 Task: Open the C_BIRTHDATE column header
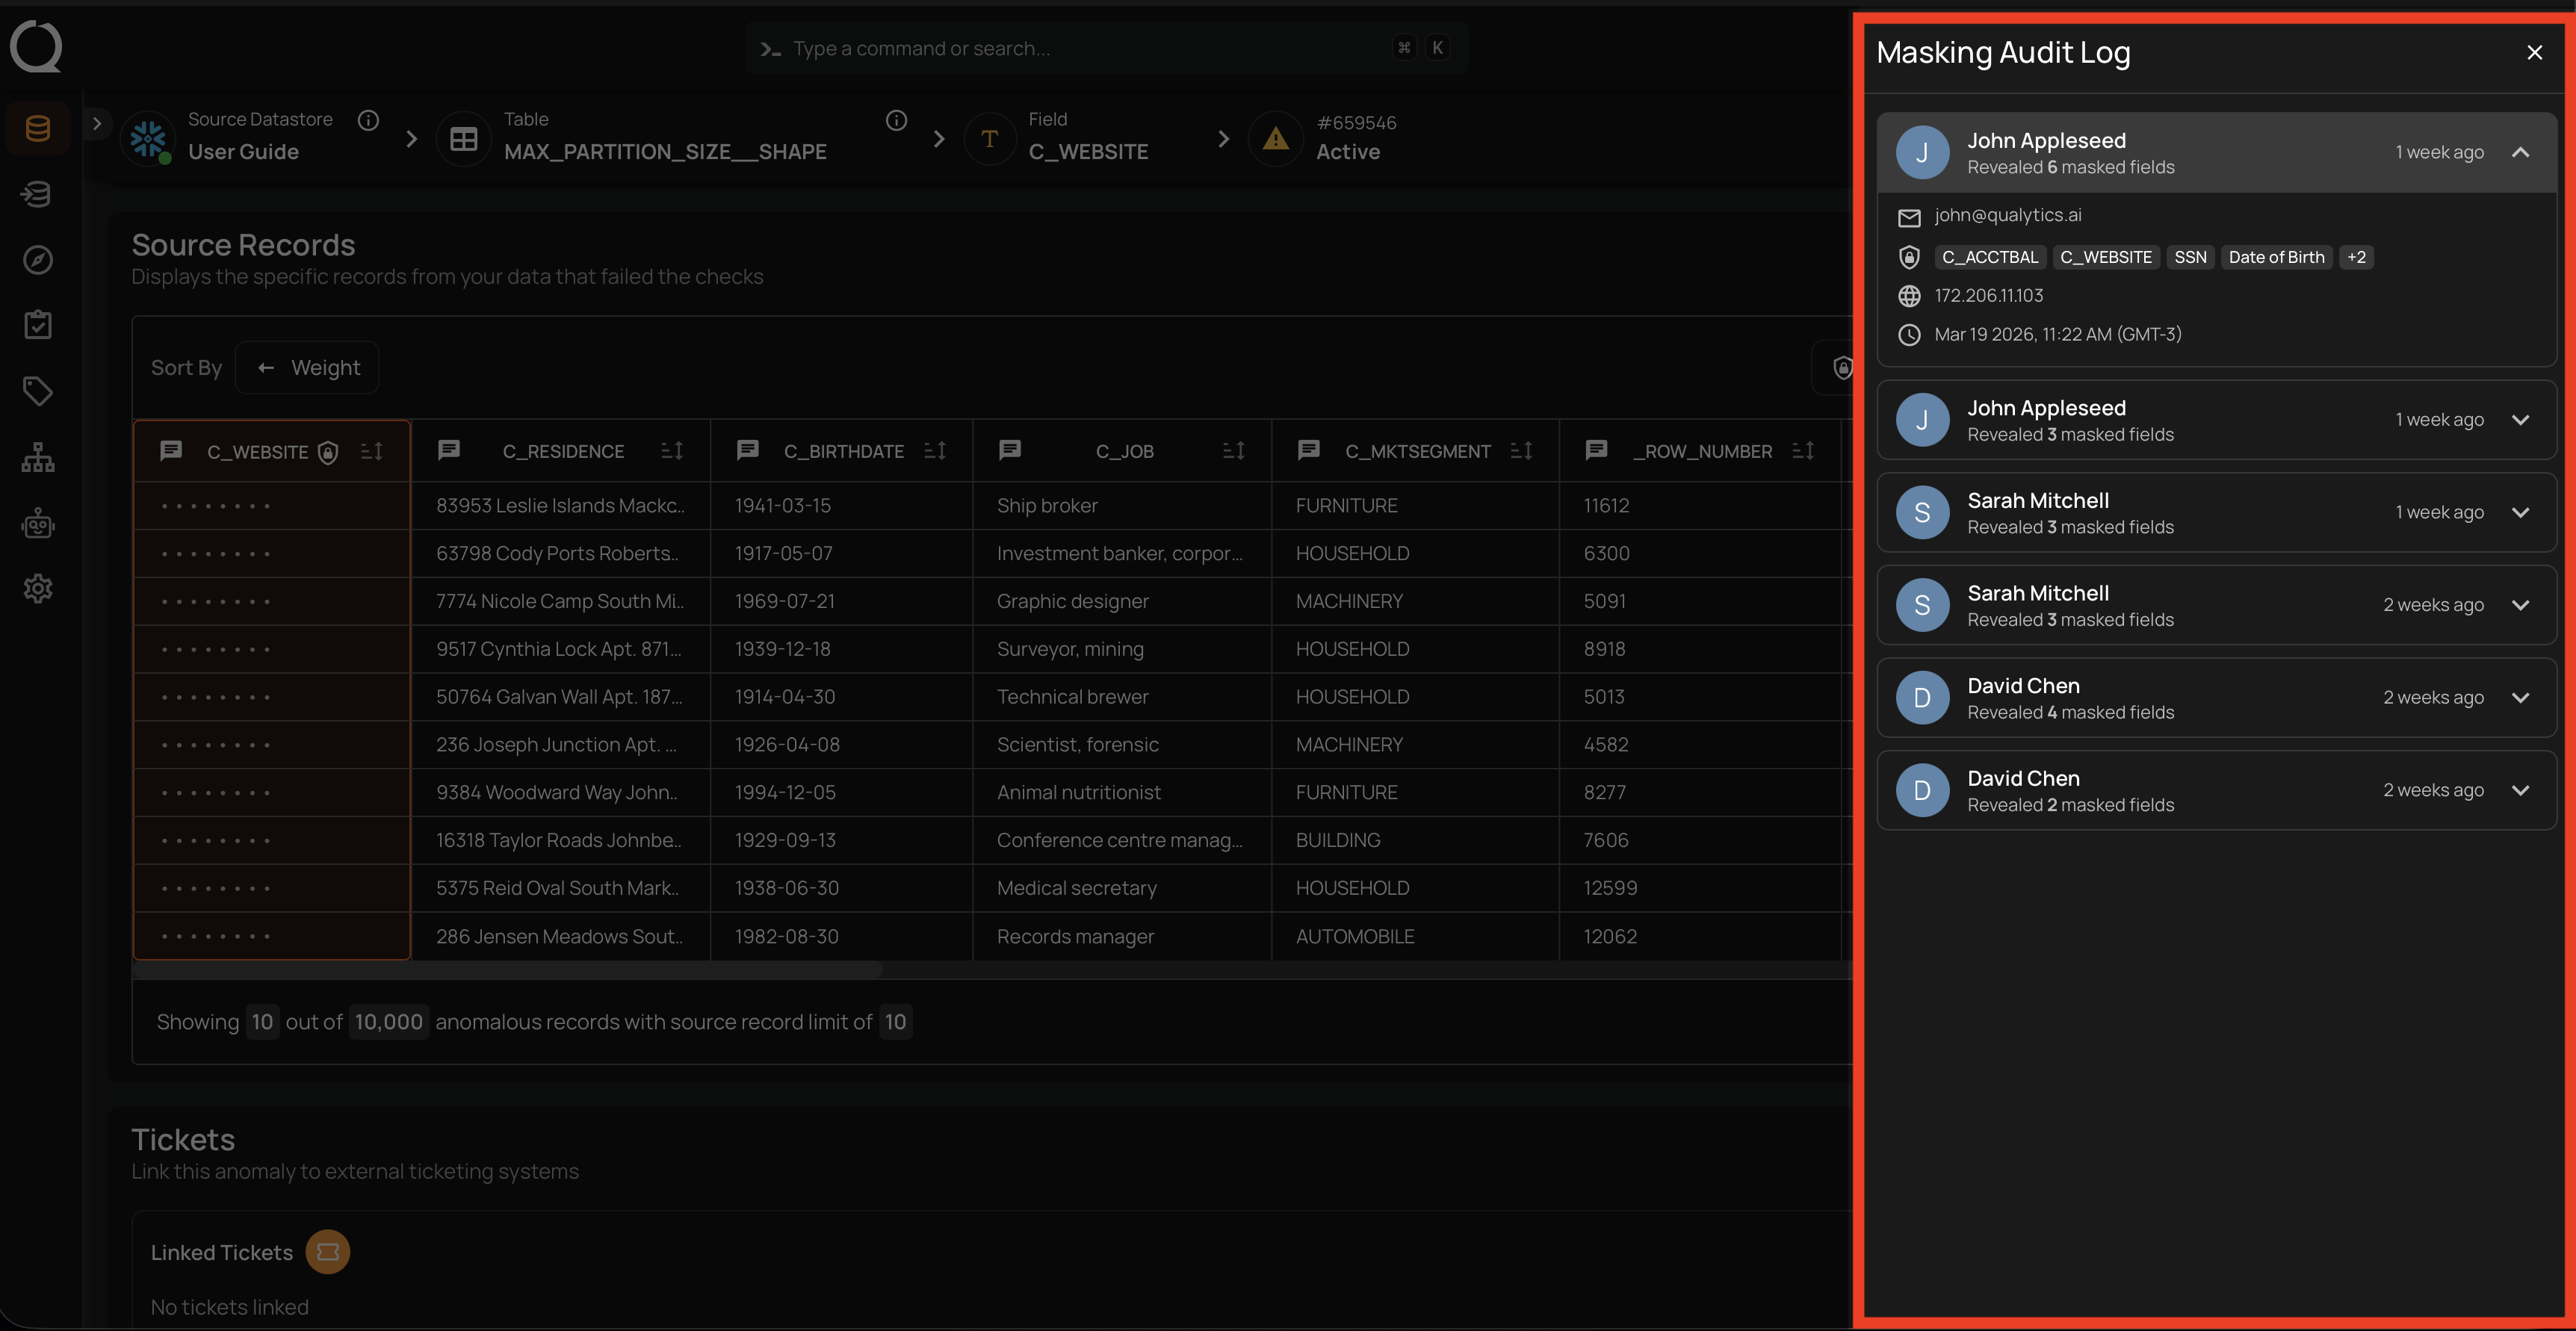click(843, 451)
